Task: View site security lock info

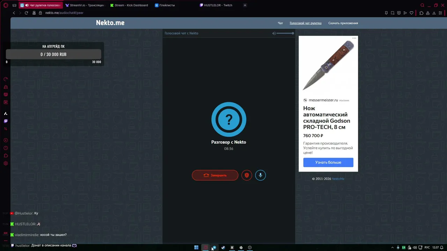Action: 40,13
